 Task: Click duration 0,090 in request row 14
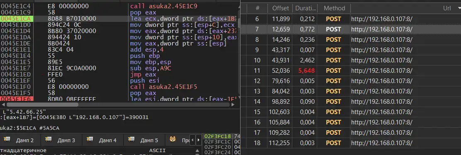(x=308, y=101)
